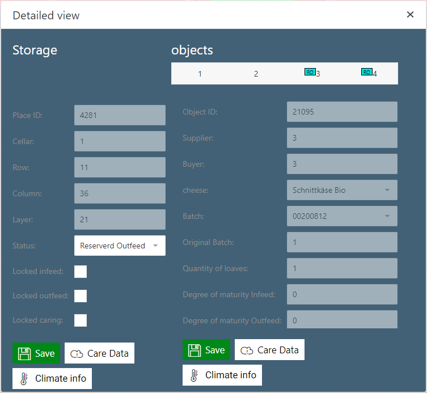
Task: Click the cloud icon on objects Care Data
Action: point(247,350)
